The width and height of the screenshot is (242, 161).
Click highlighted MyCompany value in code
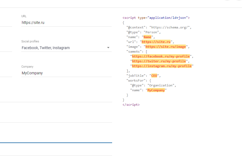pyautogui.click(x=156, y=90)
